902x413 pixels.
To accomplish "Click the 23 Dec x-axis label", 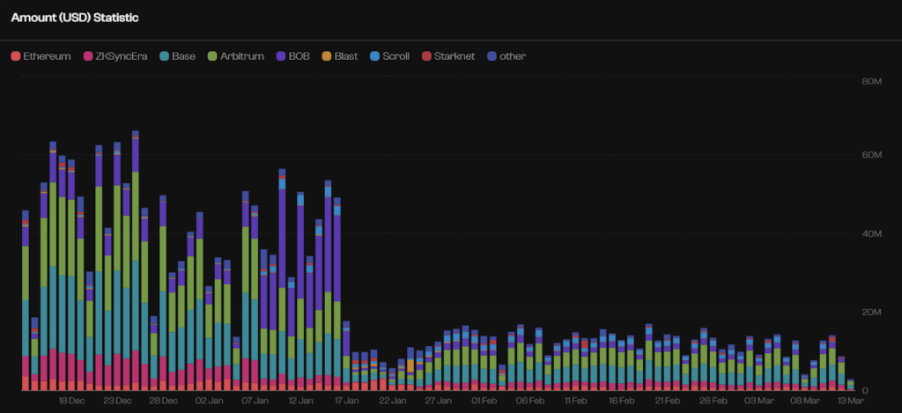I will pos(117,400).
